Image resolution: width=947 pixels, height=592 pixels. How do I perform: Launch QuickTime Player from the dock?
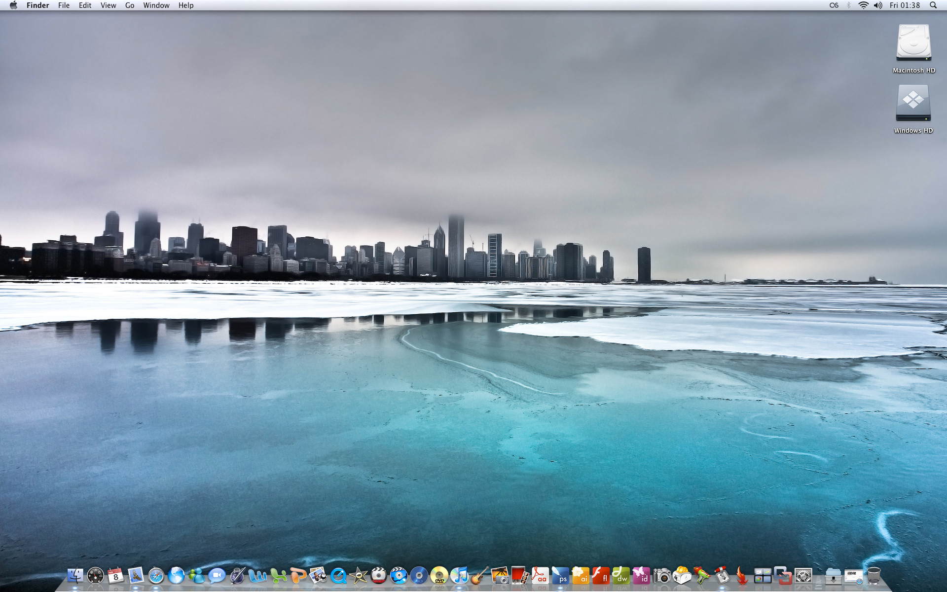(x=338, y=575)
